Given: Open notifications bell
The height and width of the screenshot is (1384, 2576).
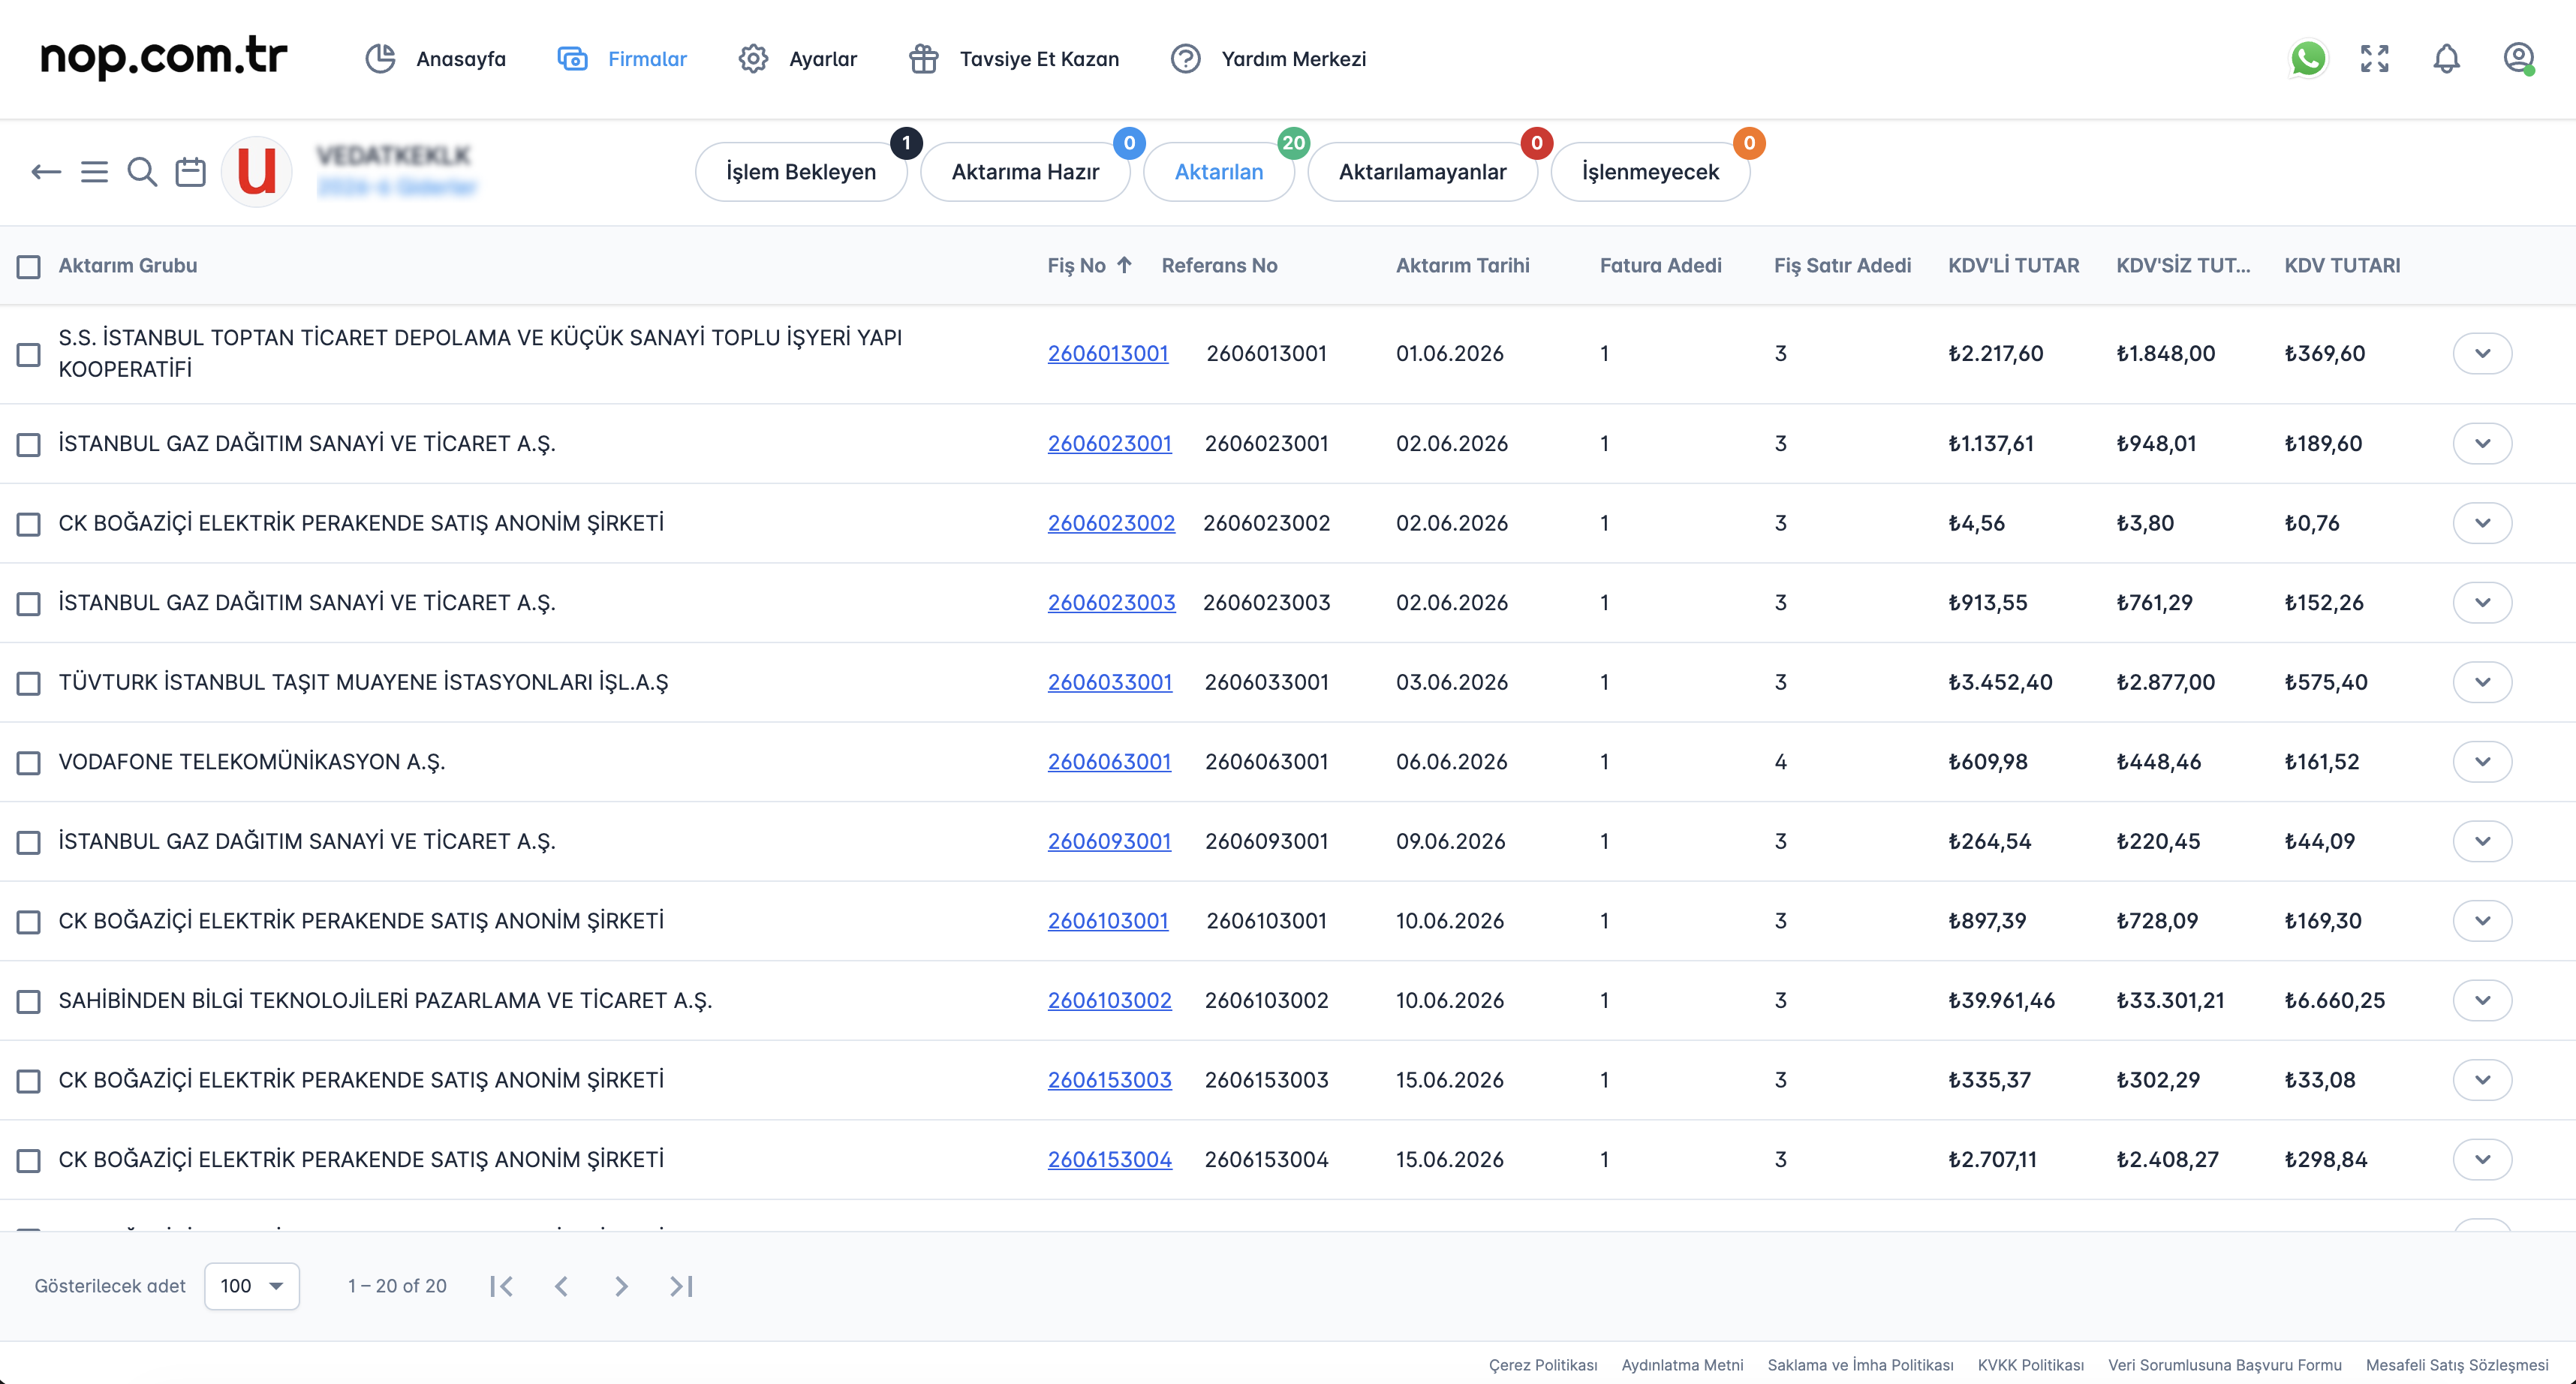Looking at the screenshot, I should point(2446,59).
